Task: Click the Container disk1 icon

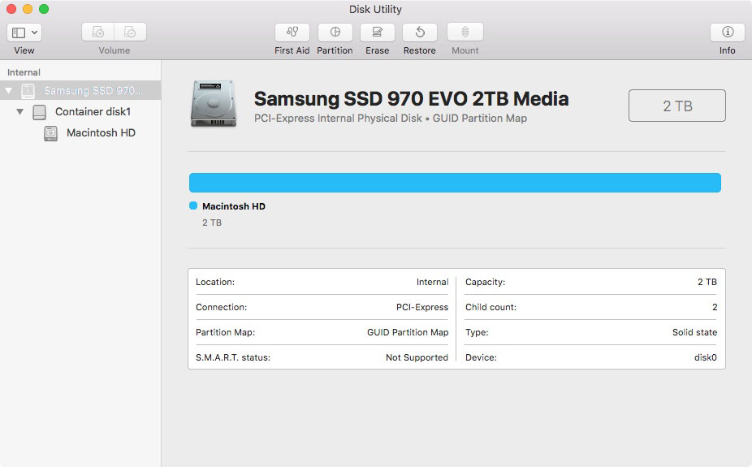Action: point(39,112)
